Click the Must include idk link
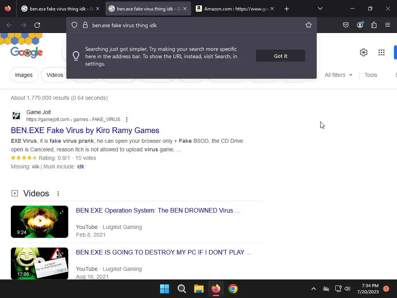Viewport: 397px width, 298px height. click(81, 166)
